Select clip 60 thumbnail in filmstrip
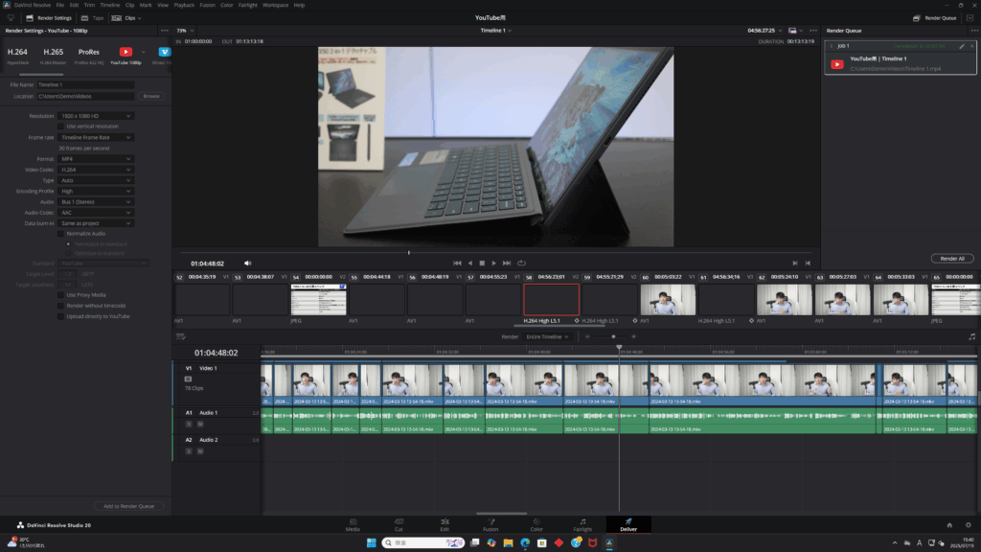981x552 pixels. [x=668, y=300]
